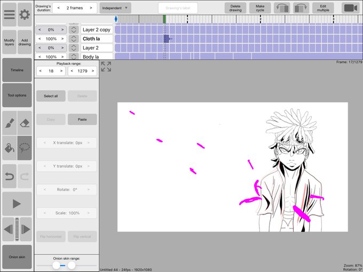Image resolution: width=363 pixels, height=272 pixels.
Task: Increase Cloth layer opacity
Action: click(62, 38)
